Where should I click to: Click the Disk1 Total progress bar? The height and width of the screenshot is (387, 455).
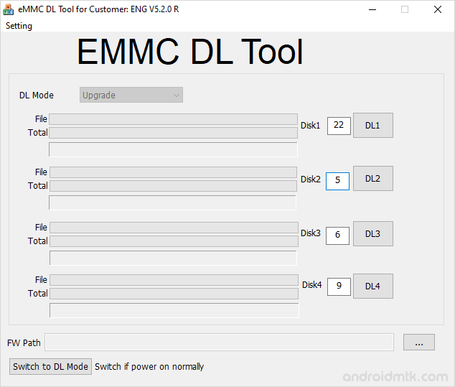[173, 133]
